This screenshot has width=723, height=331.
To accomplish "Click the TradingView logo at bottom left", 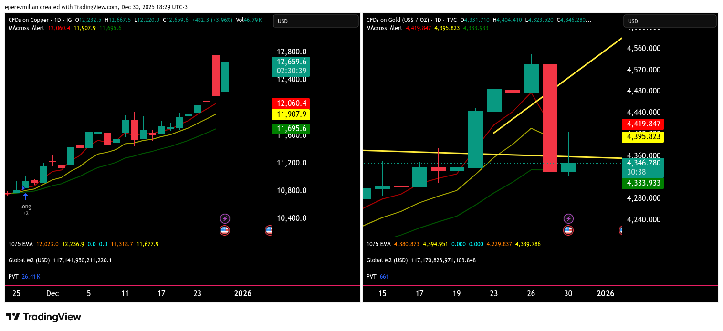I will (x=43, y=317).
